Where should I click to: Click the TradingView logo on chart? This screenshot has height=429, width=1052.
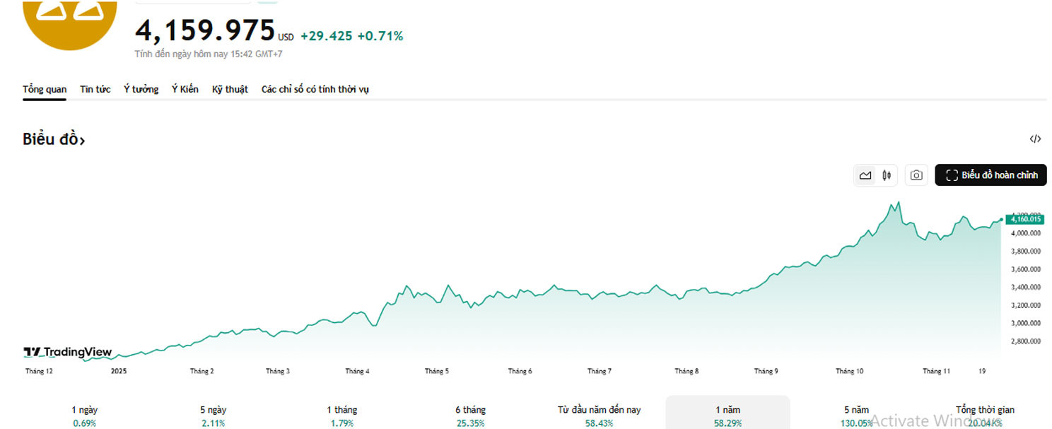(68, 352)
